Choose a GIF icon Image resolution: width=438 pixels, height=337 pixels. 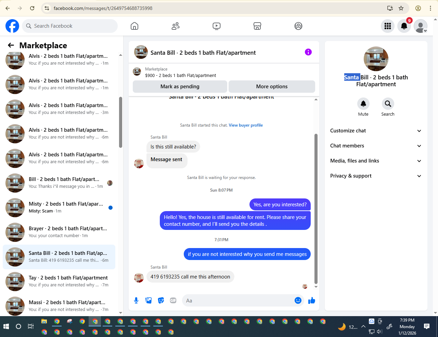click(173, 300)
